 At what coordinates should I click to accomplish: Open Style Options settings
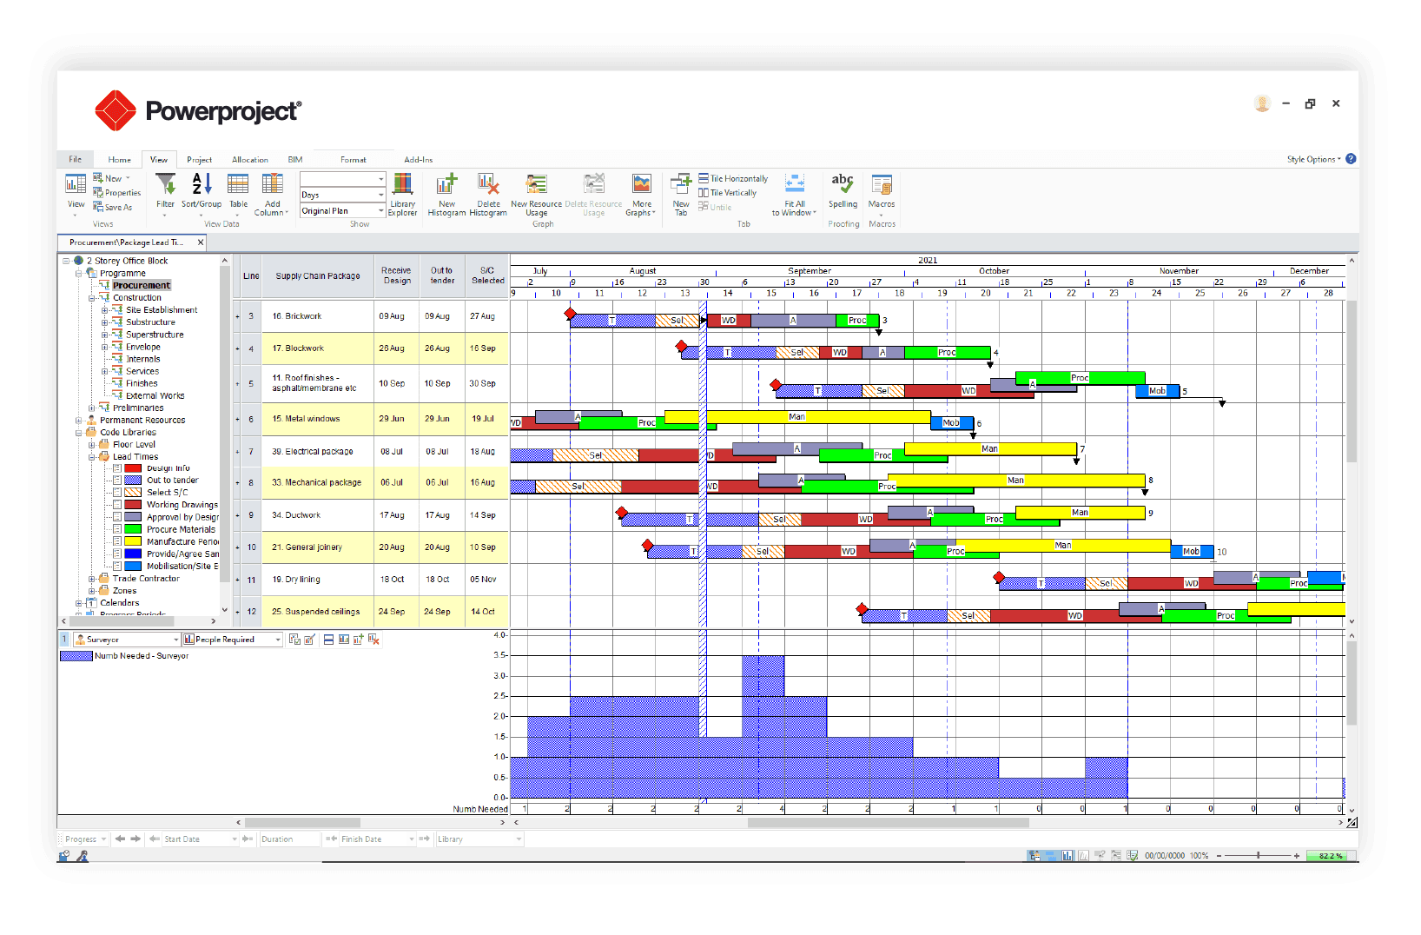(x=1310, y=159)
